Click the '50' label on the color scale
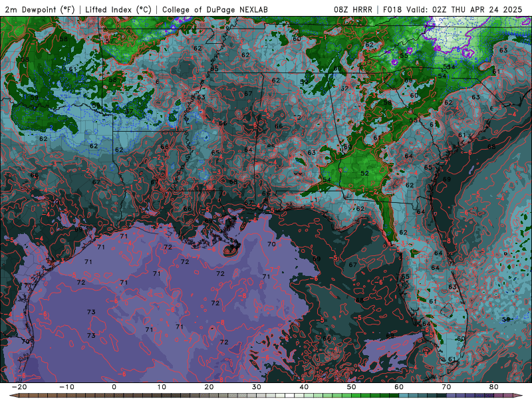Image resolution: width=532 pixels, height=399 pixels. (x=352, y=387)
